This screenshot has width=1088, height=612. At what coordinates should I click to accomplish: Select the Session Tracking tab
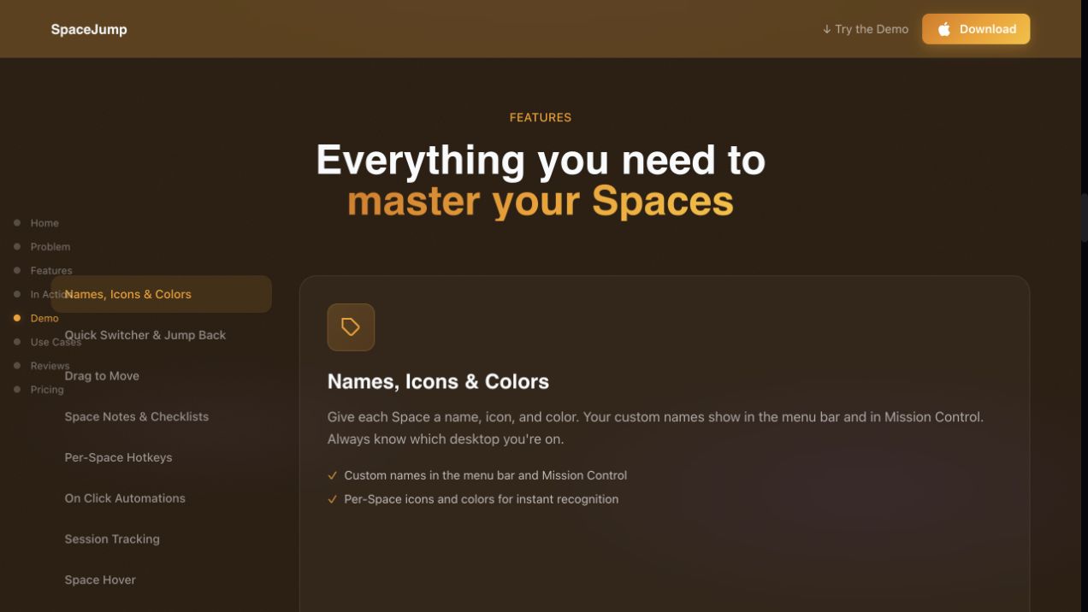coord(162,539)
